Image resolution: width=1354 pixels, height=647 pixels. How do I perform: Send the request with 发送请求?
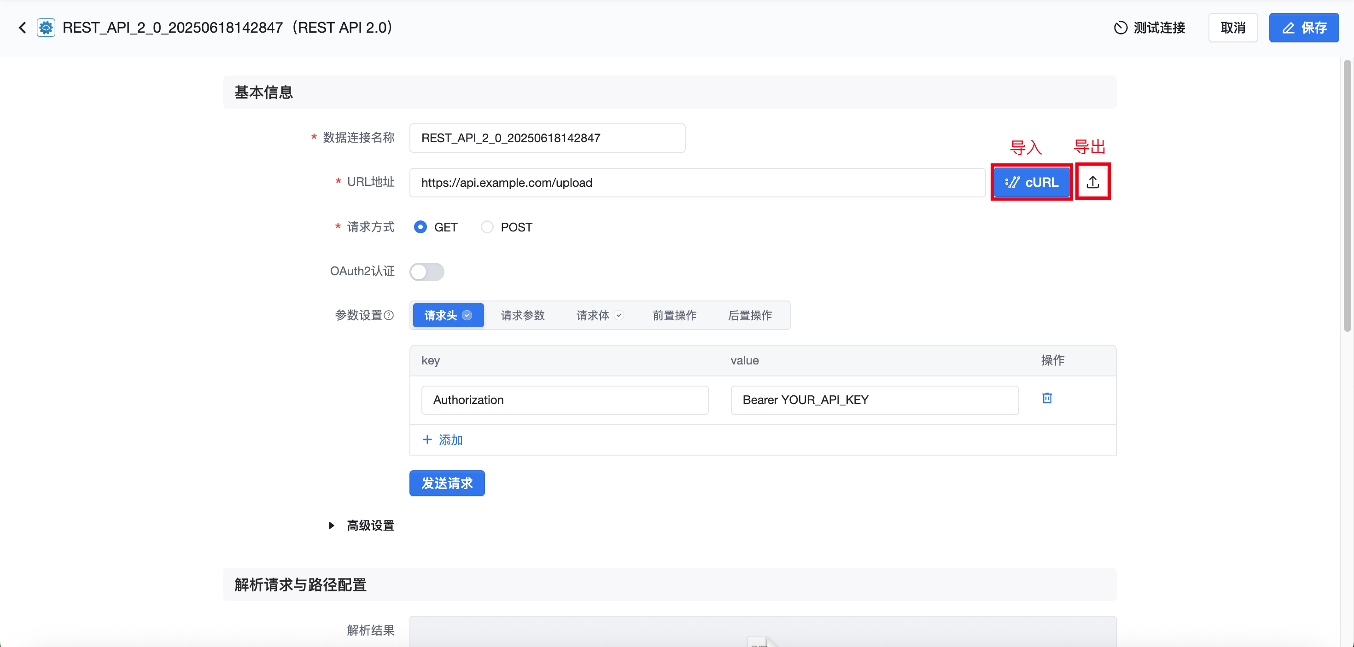click(447, 483)
